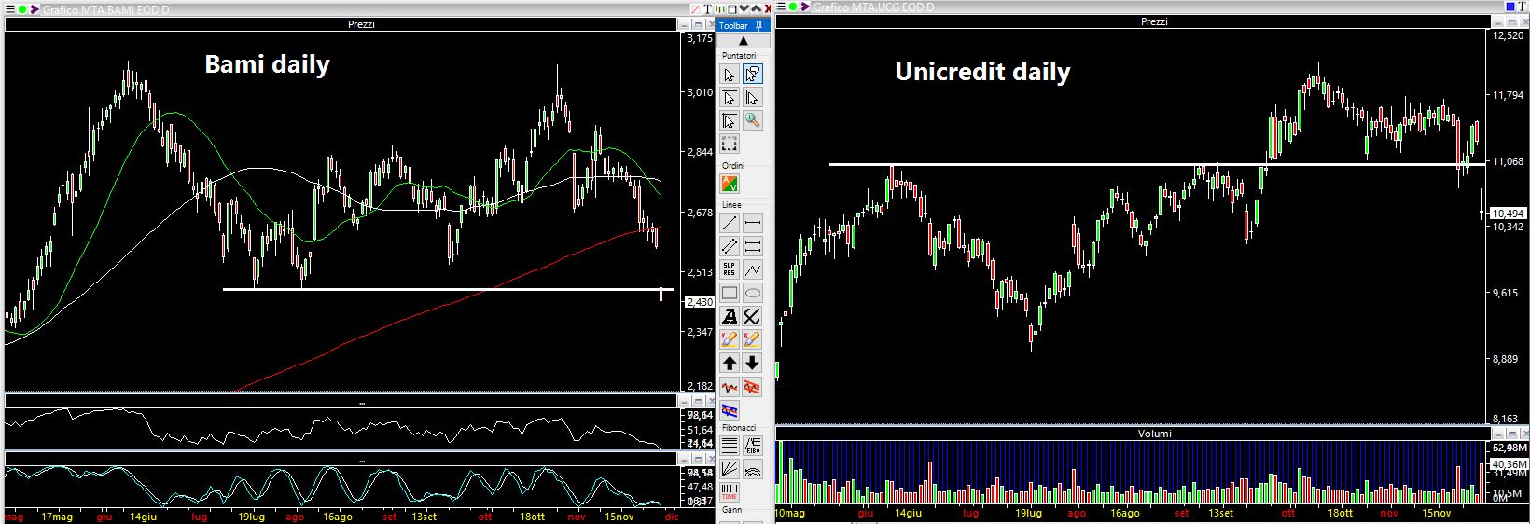Insert a down arrow marker
The width and height of the screenshot is (1530, 524).
coord(752,363)
